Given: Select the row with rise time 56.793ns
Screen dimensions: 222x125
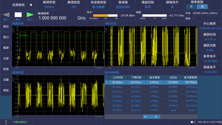Looking at the screenshot, I should pos(151,110).
